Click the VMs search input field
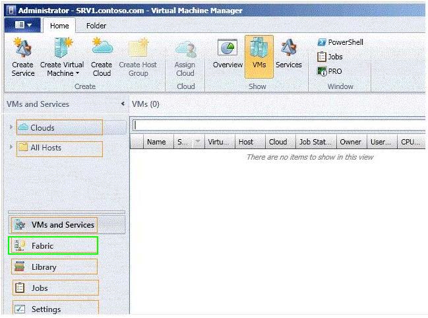 [x=279, y=125]
